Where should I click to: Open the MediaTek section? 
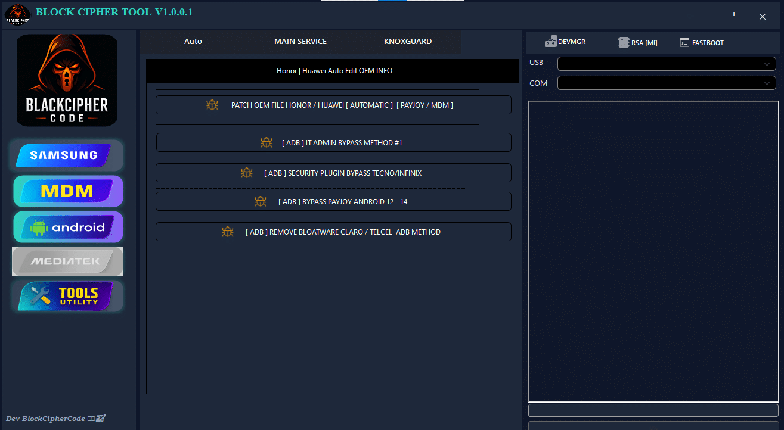coord(67,261)
